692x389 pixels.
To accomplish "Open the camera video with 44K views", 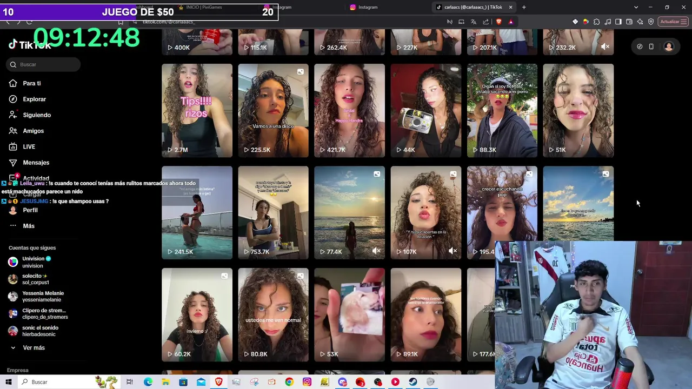I will tap(426, 110).
